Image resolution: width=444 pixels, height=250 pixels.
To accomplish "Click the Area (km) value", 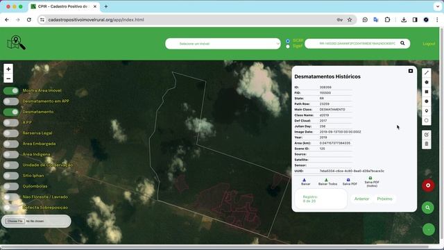I will click(334, 143).
